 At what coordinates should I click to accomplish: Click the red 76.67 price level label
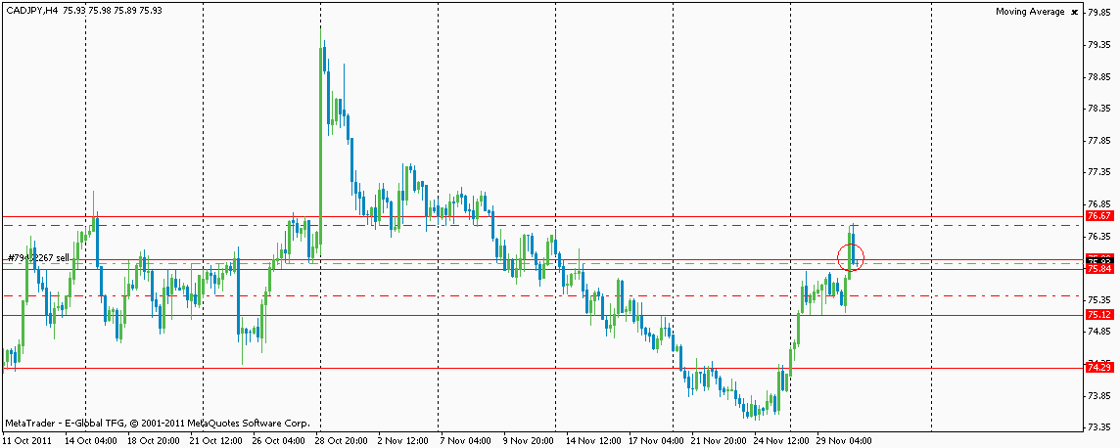[1097, 215]
